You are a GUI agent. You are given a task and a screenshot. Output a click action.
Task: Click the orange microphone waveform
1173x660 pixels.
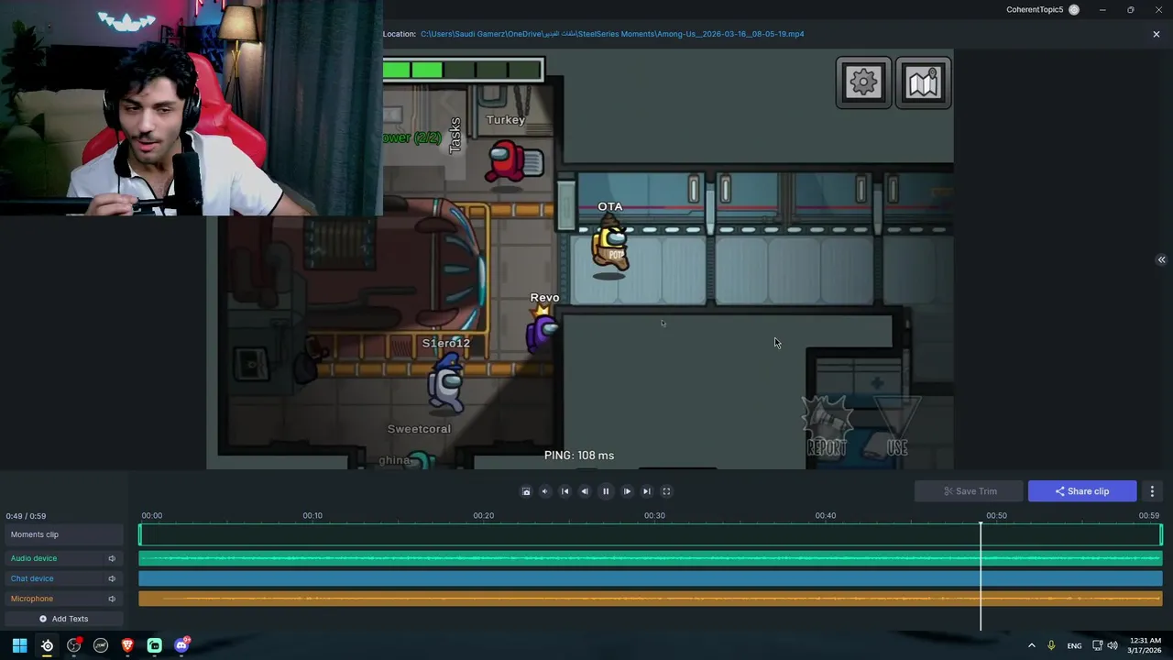650,599
